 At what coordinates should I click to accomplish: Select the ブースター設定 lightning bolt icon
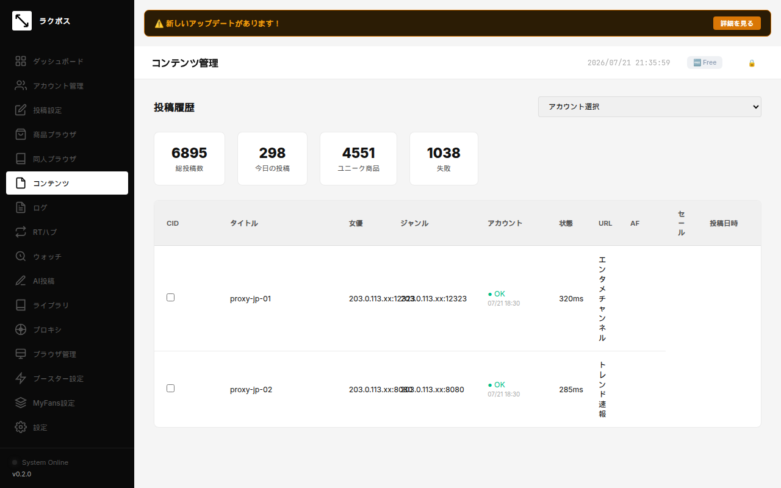click(x=21, y=378)
